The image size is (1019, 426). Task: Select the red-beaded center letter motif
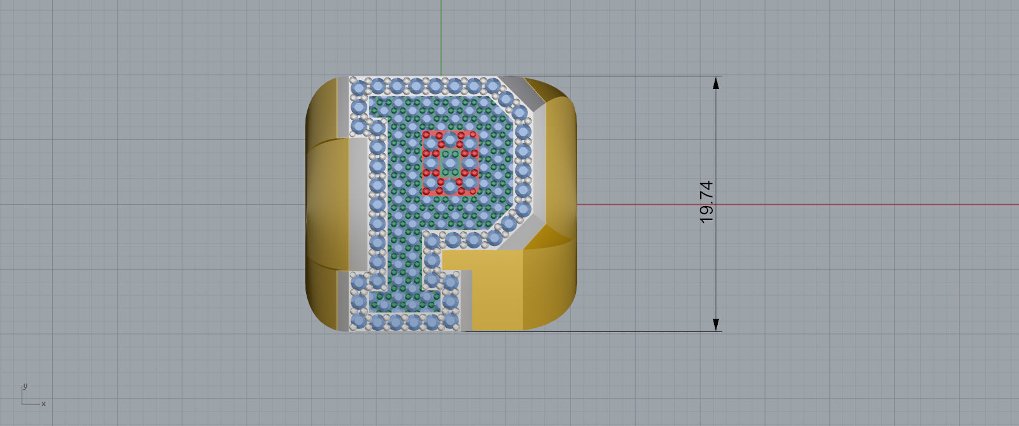(450, 164)
